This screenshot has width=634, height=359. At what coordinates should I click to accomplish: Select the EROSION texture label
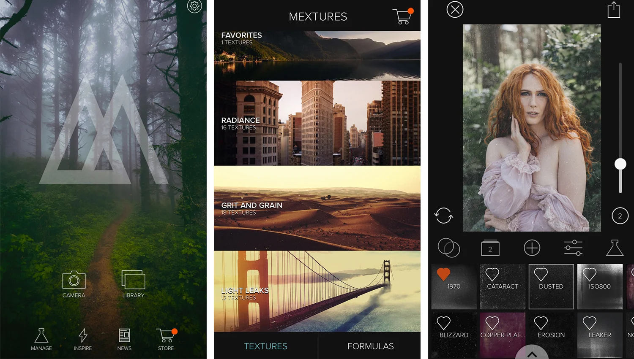click(x=551, y=335)
